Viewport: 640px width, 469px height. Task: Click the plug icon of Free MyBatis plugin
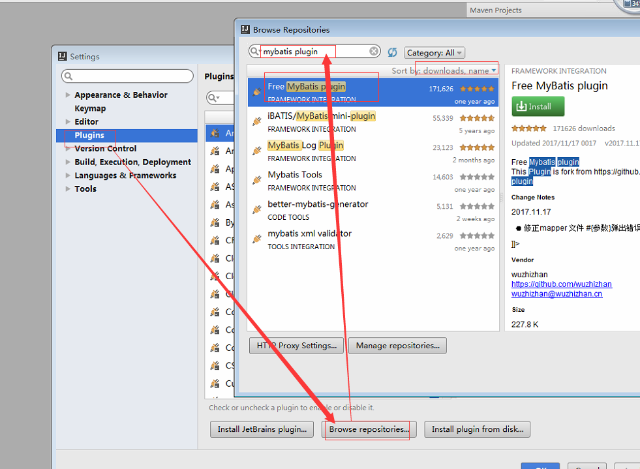coord(257,92)
